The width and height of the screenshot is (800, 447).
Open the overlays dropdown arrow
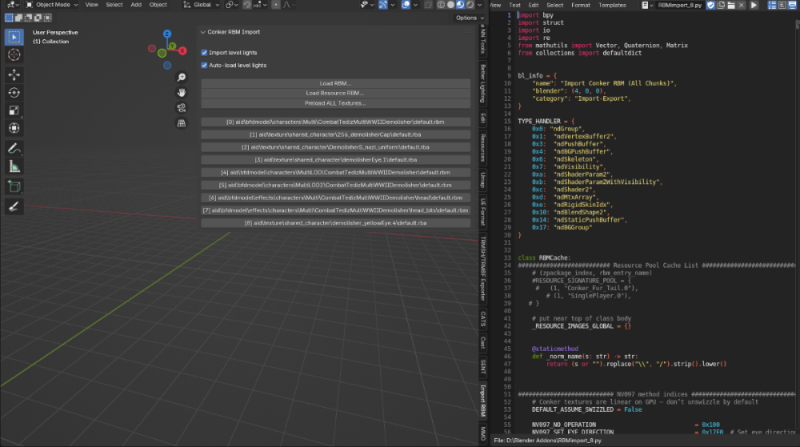coord(415,5)
